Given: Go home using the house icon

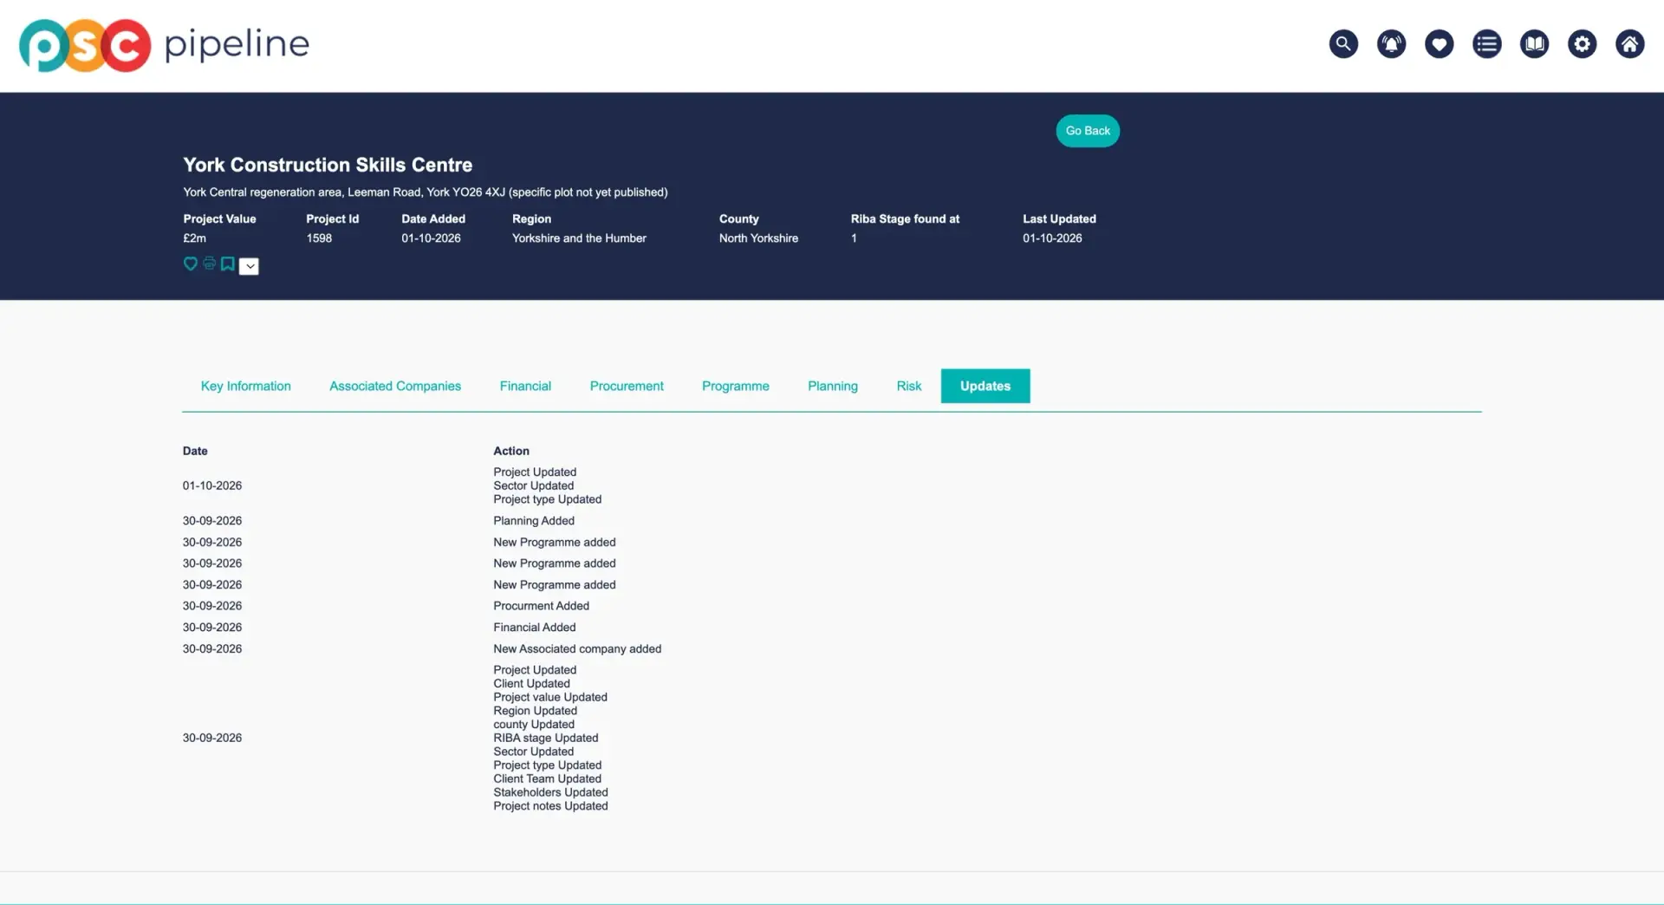Looking at the screenshot, I should [x=1629, y=43].
